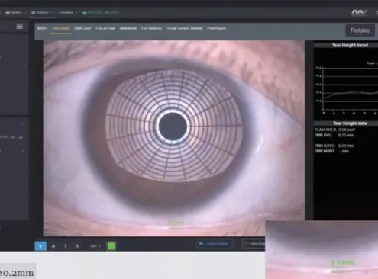Screen dimensions: 378x279
Task: Select the blue pointer cursor tool
Action: [x=40, y=246]
